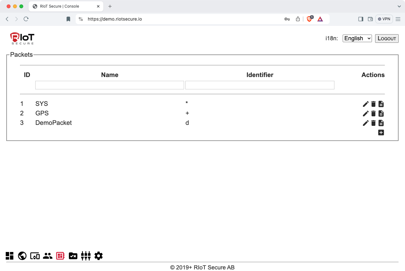Open the dashboard grid icon in bottom navigation

coord(10,256)
